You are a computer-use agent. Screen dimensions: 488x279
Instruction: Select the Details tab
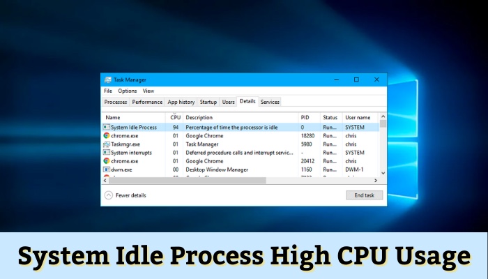pyautogui.click(x=247, y=101)
